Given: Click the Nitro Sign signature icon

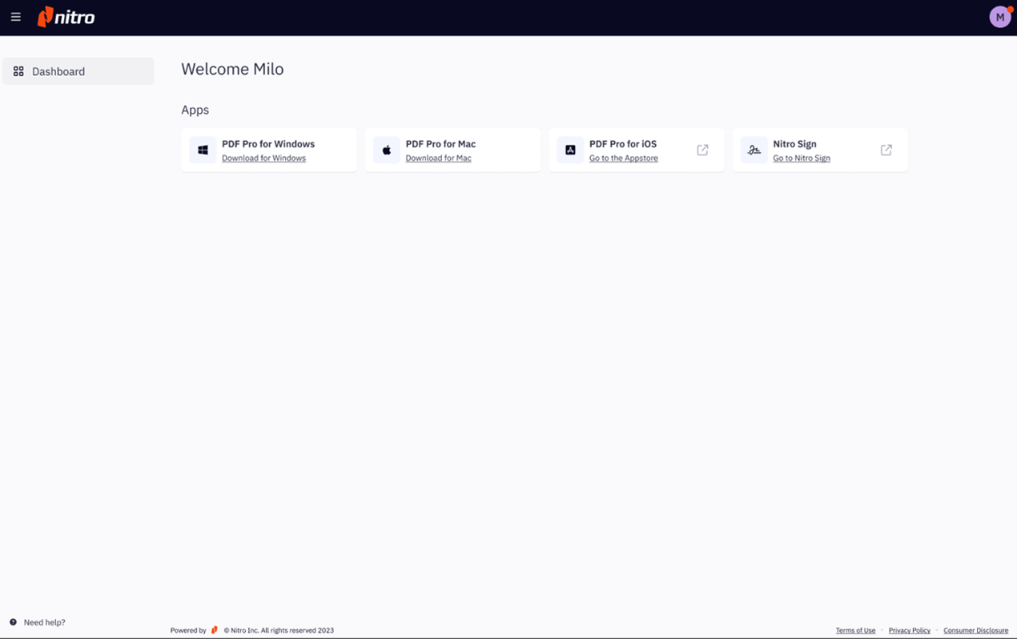Looking at the screenshot, I should 754,150.
